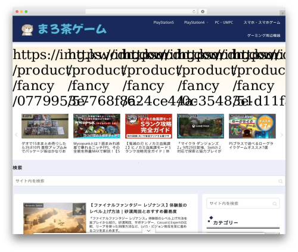Open the スマホ・スマホゲーム menu item
The height and width of the screenshot is (252, 298).
coord(262,23)
